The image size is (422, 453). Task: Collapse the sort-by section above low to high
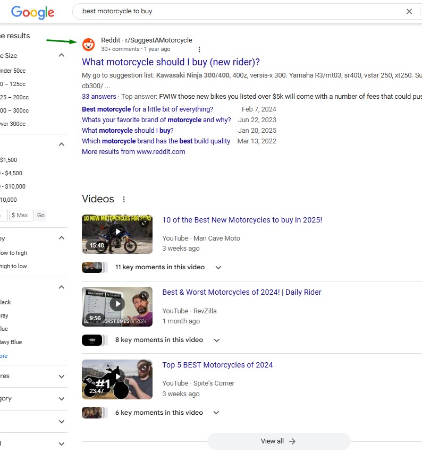tap(62, 238)
